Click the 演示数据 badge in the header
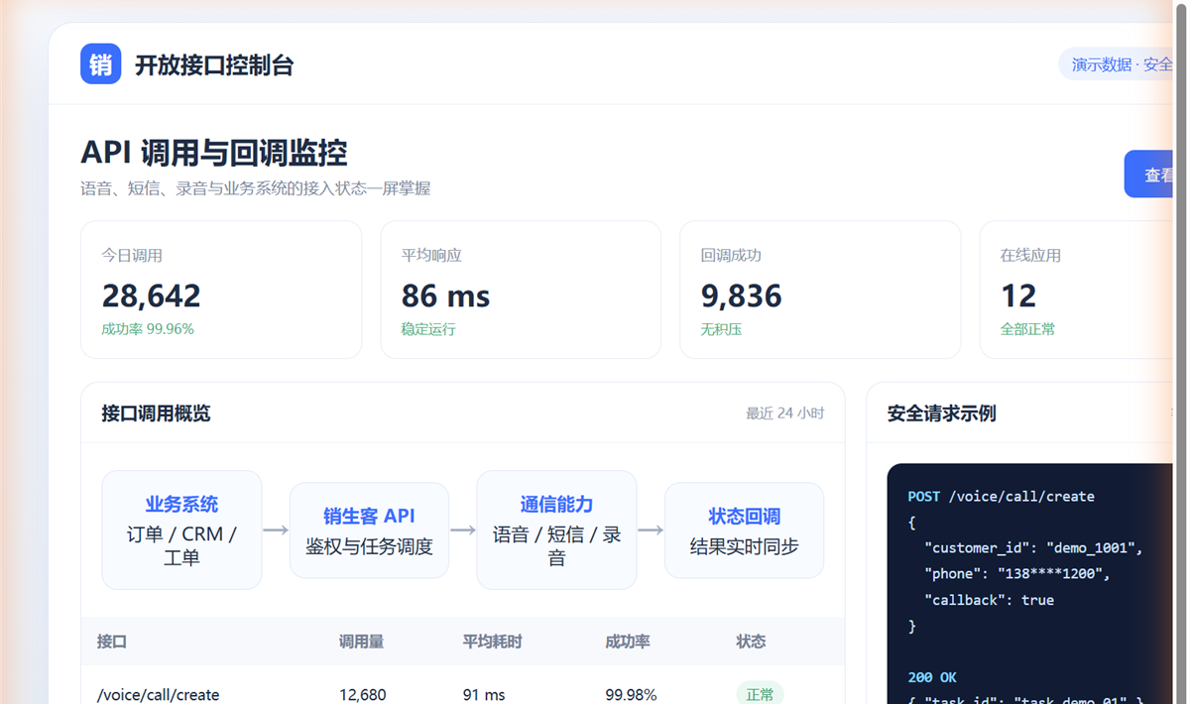This screenshot has height=704, width=1190. 1117,64
